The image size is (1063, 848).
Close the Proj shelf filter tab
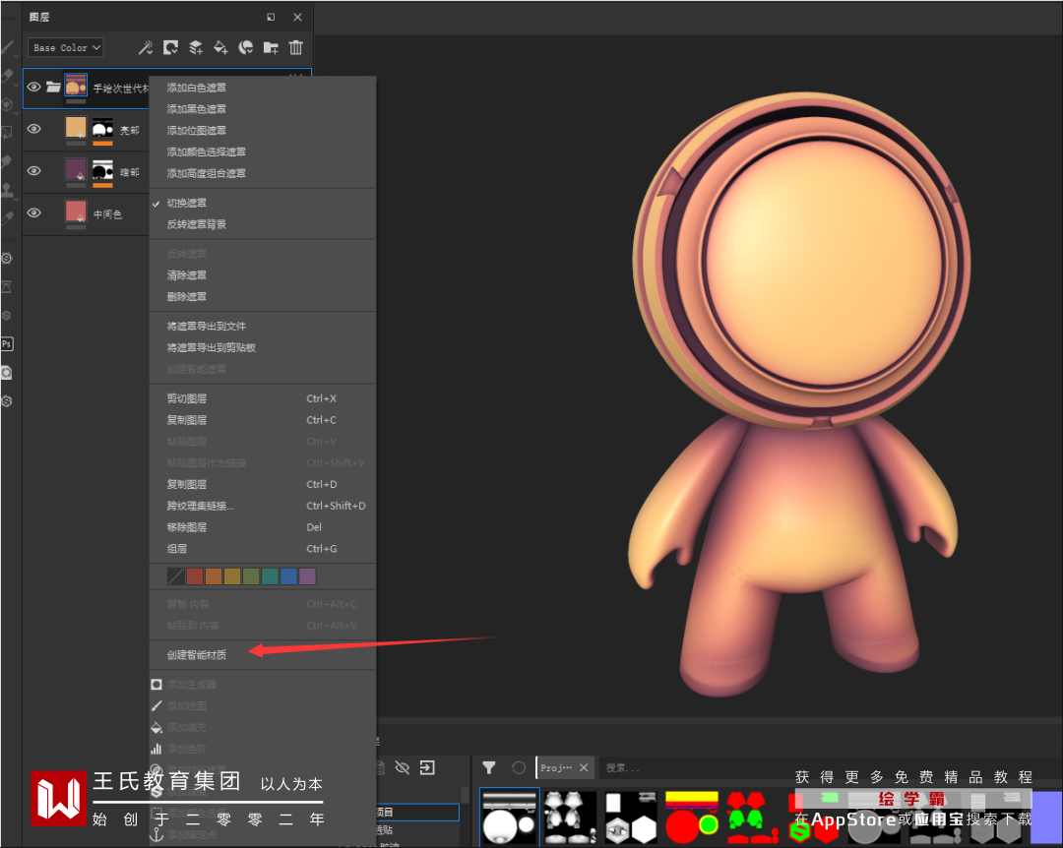[584, 767]
